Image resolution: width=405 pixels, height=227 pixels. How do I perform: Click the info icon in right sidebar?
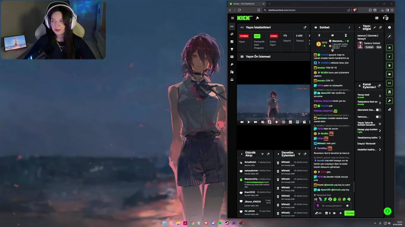tap(389, 27)
